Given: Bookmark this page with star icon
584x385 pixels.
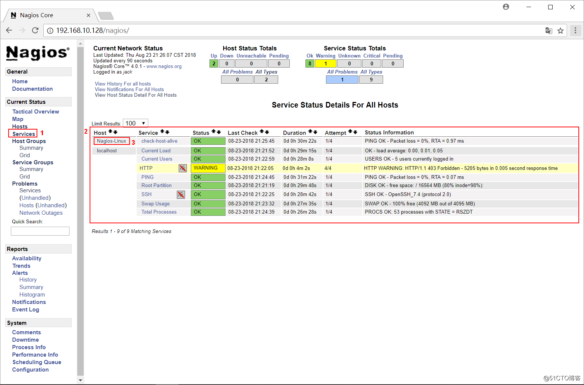Looking at the screenshot, I should (x=560, y=31).
